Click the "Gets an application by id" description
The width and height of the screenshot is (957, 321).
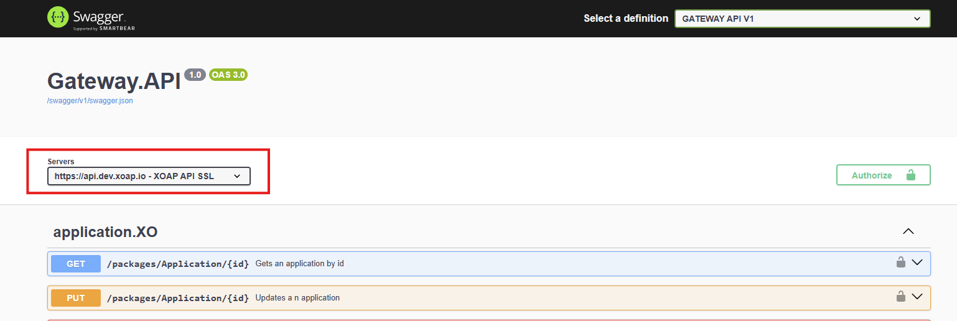point(300,264)
